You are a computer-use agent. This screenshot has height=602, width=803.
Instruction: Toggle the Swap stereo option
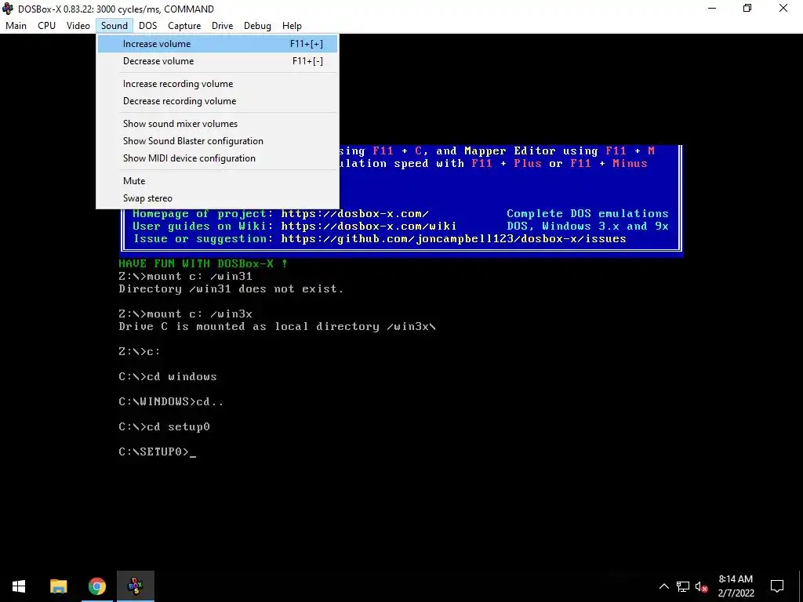(x=218, y=198)
